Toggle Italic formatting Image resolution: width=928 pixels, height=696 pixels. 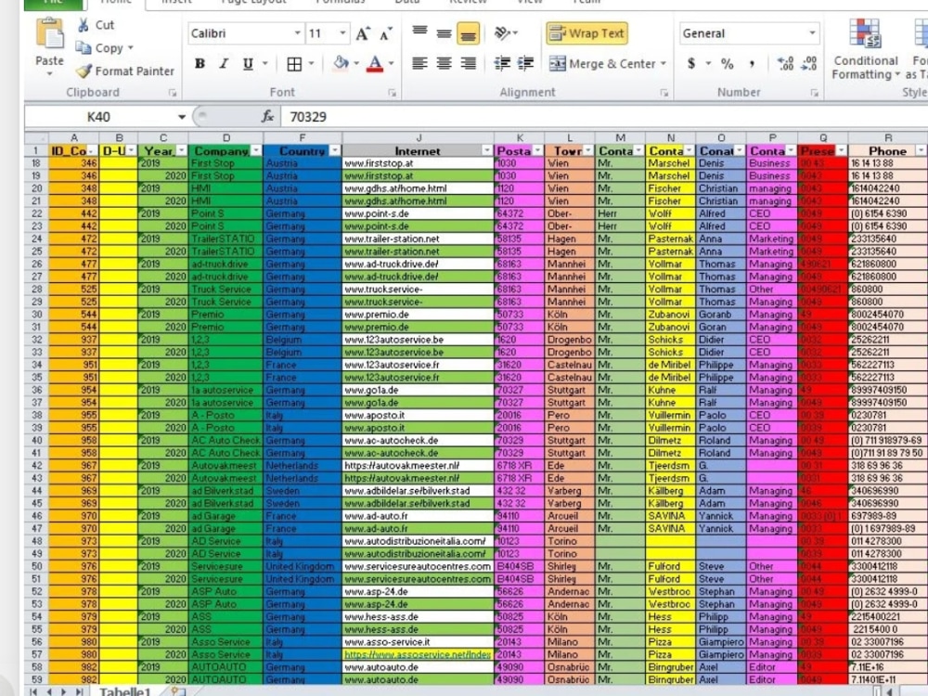224,64
